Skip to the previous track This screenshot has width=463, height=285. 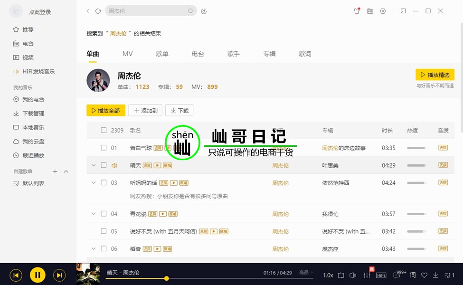(x=16, y=275)
